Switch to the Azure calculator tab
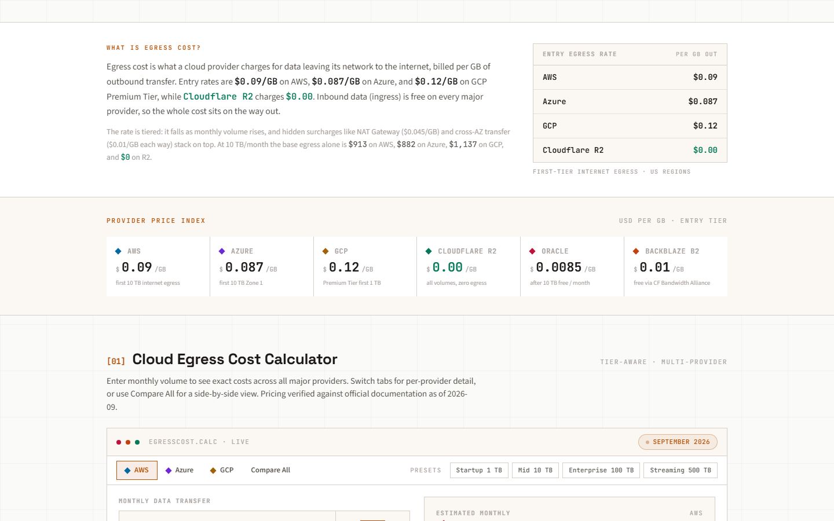This screenshot has height=521, width=834. point(180,470)
